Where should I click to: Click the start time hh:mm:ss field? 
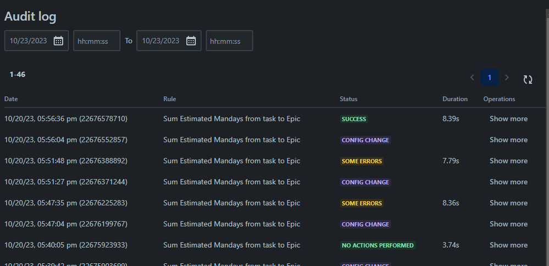[x=97, y=41]
